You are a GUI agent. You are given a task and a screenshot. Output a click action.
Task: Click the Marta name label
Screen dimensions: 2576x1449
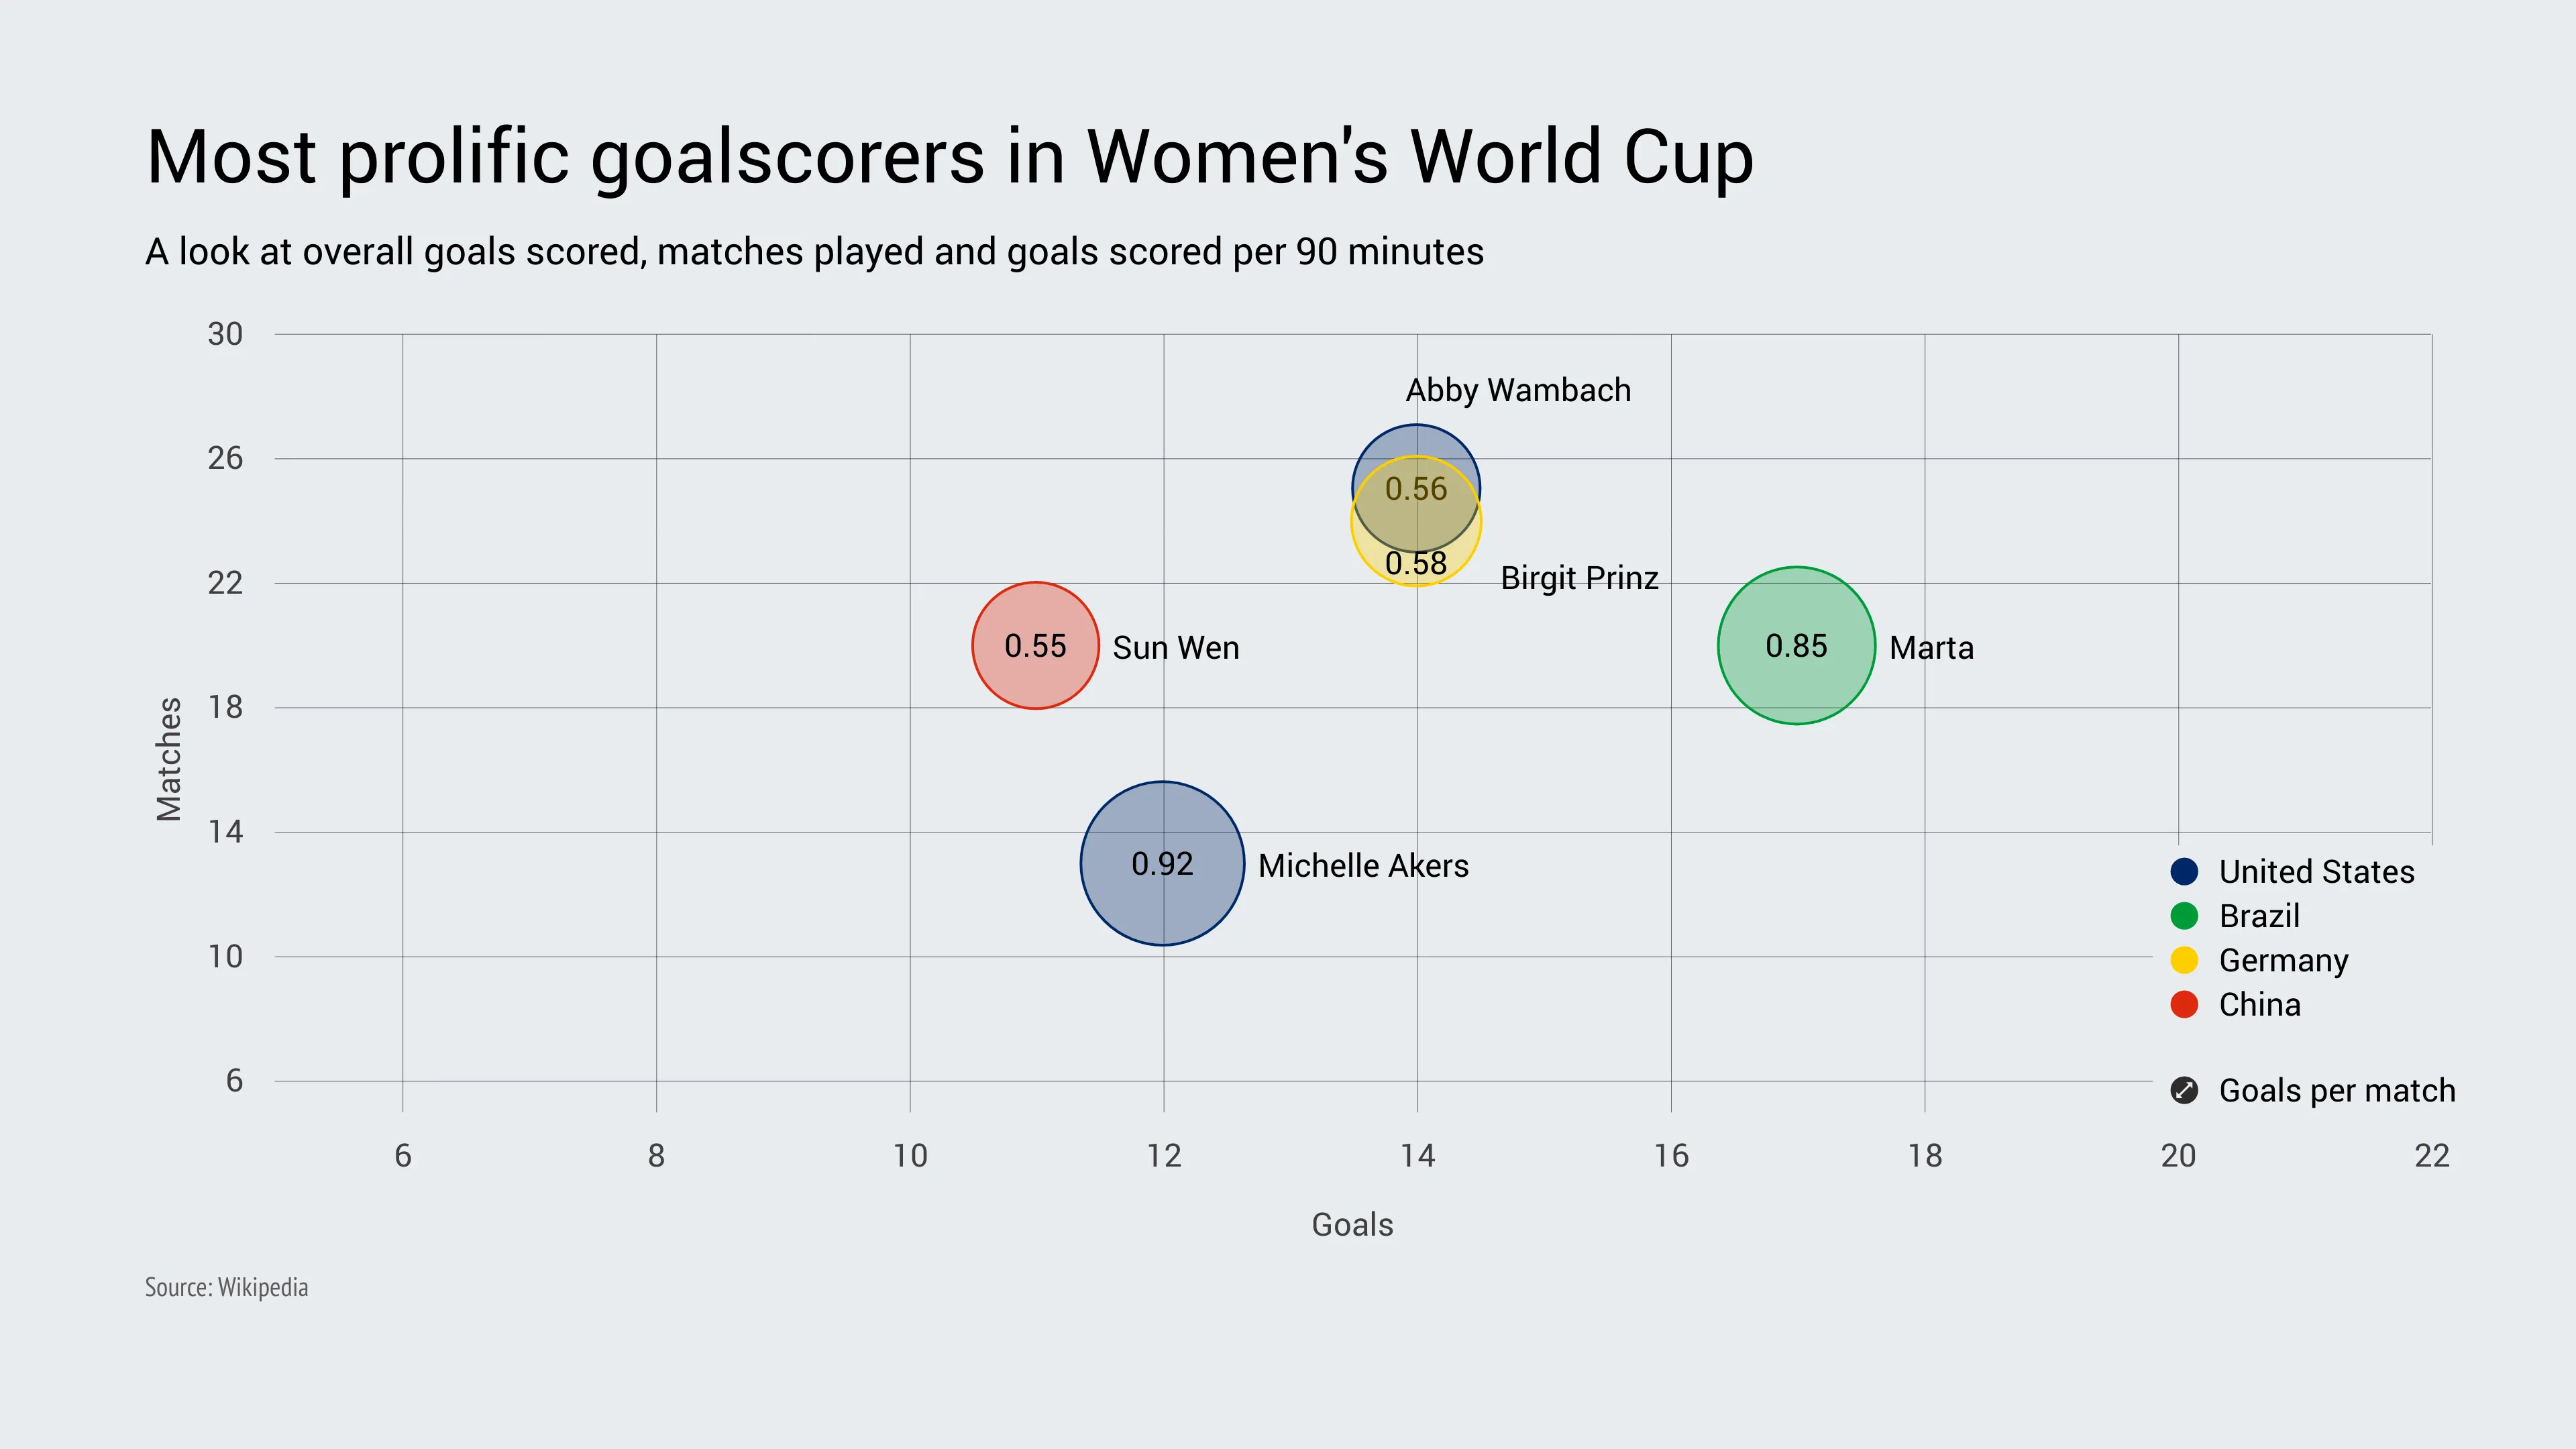click(x=1931, y=648)
